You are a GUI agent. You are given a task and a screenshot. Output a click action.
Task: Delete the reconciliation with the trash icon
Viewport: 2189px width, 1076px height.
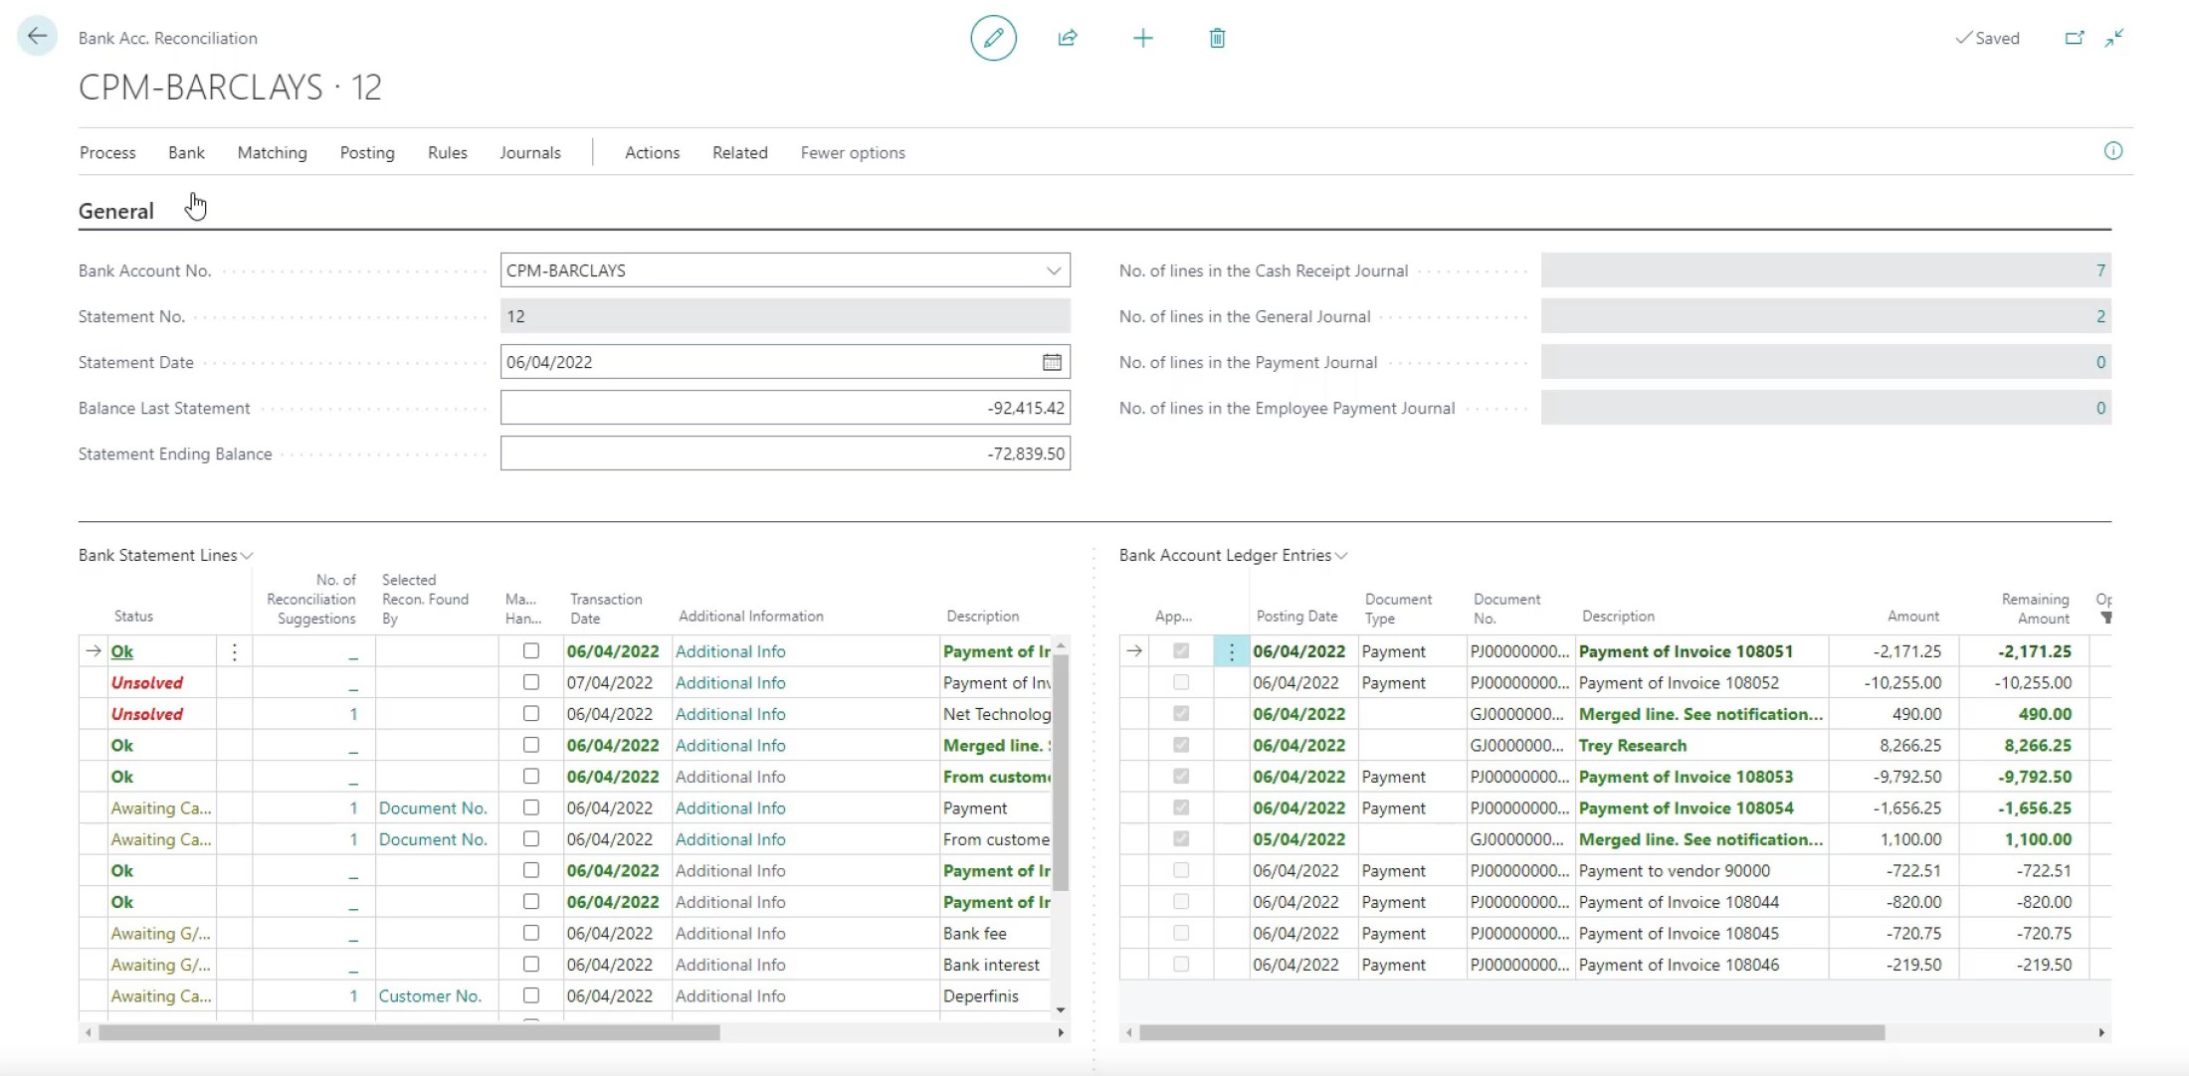(1217, 38)
